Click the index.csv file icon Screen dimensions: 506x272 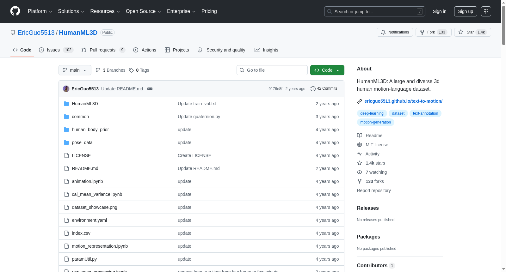[66, 233]
